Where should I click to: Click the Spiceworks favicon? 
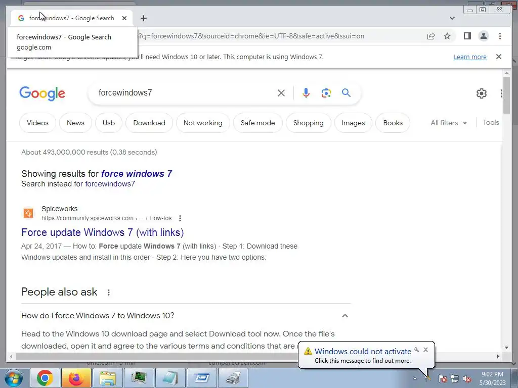coord(28,213)
